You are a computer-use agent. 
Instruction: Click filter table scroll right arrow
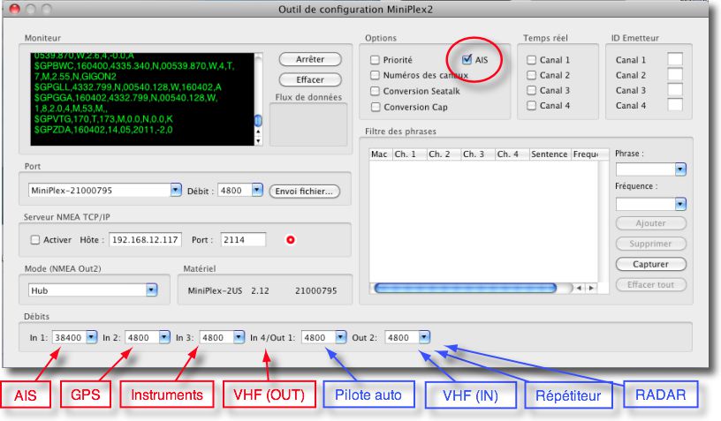tap(591, 288)
